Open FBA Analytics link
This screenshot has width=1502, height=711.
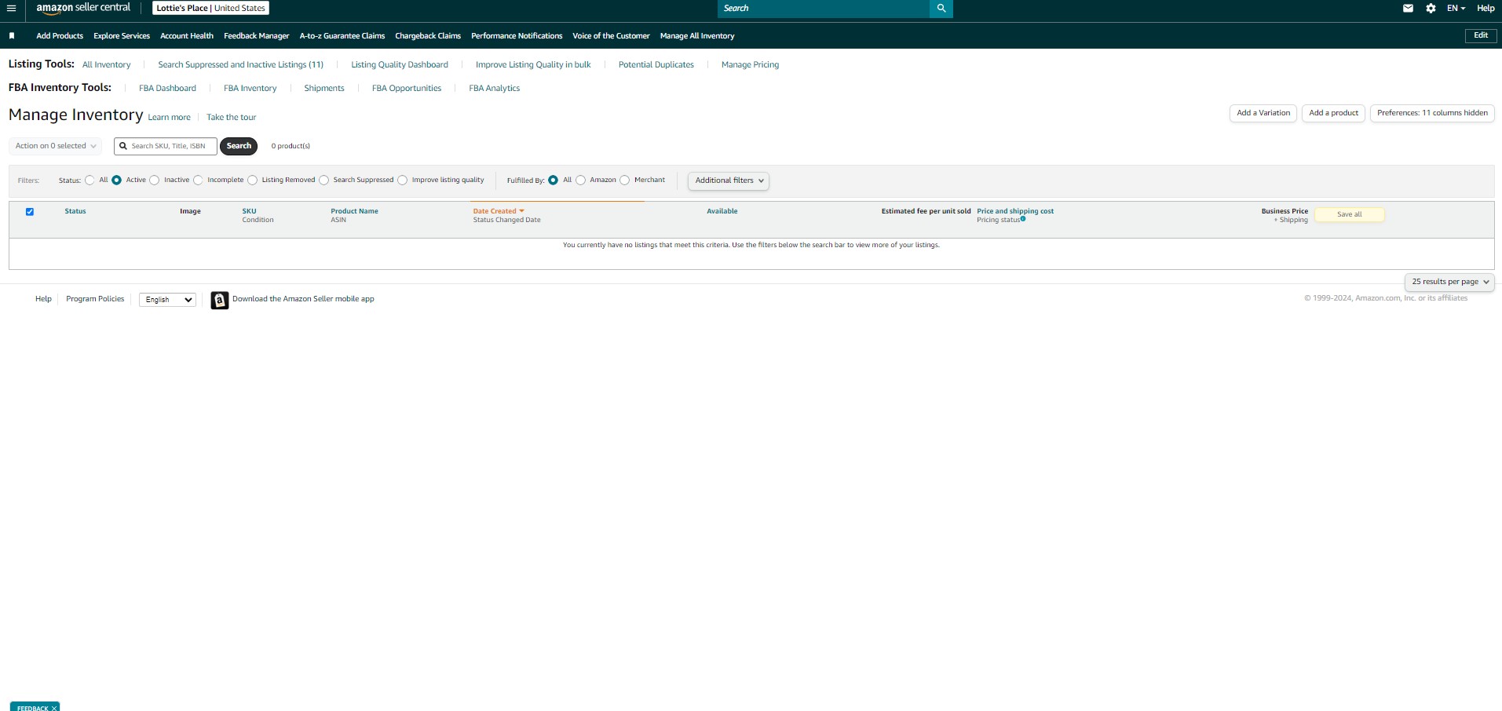(x=495, y=89)
